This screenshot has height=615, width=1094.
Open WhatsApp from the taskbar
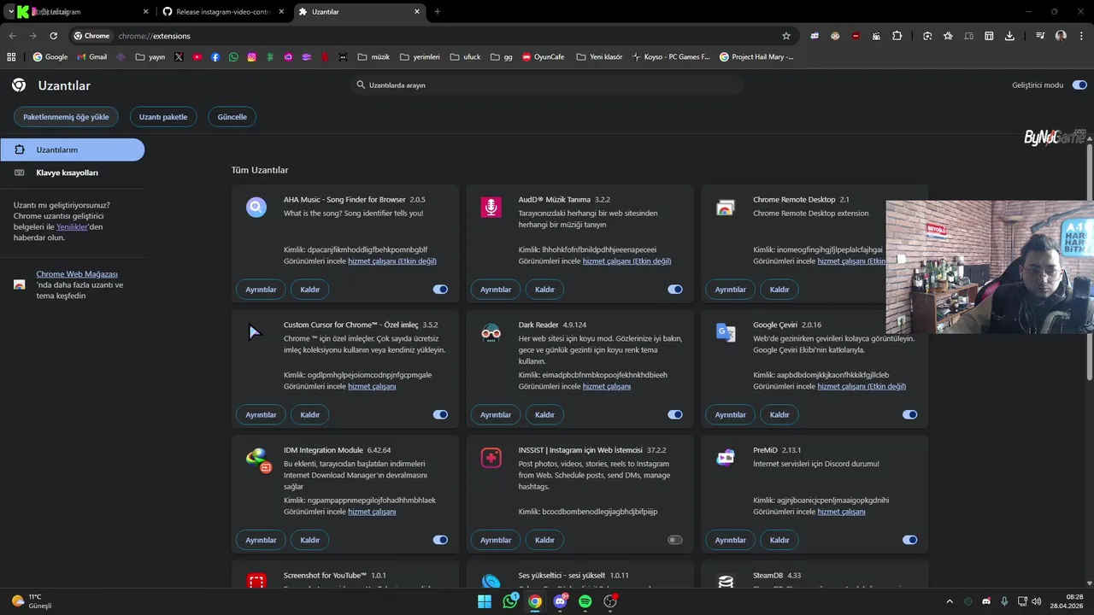(510, 601)
